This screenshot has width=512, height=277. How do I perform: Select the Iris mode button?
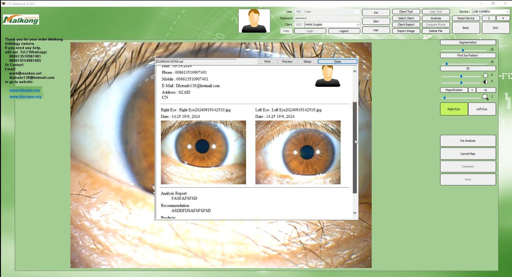(x=376, y=12)
